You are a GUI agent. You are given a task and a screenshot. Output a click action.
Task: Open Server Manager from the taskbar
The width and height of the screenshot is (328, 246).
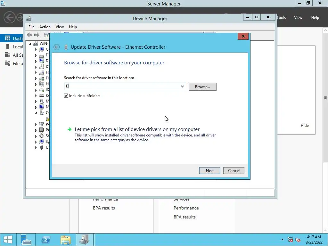coord(26,240)
